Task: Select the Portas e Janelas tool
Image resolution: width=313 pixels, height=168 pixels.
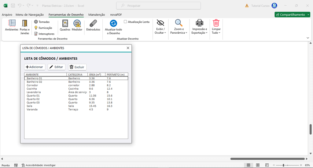Action: coord(24,27)
